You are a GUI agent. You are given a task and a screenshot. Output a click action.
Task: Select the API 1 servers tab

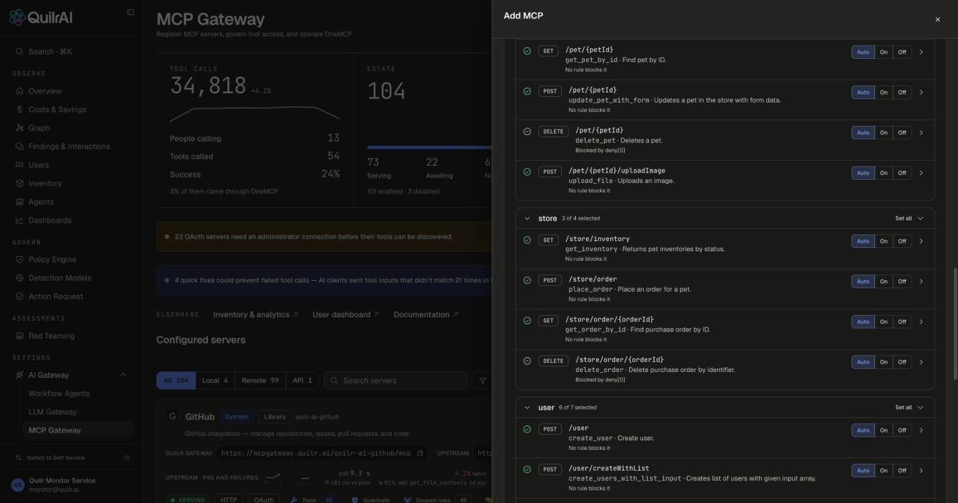coord(302,380)
